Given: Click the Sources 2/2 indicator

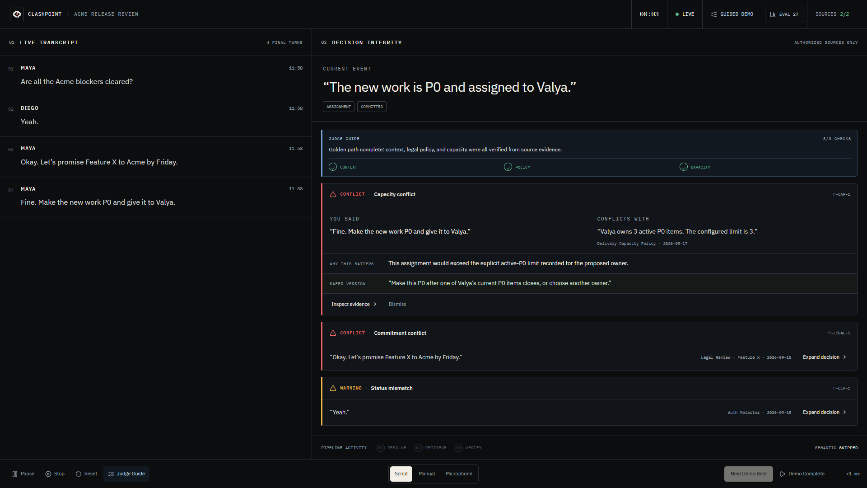Looking at the screenshot, I should coord(832,14).
